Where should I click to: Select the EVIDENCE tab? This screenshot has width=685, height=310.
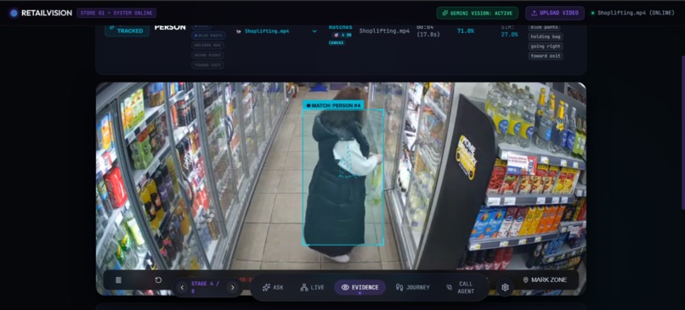point(360,287)
